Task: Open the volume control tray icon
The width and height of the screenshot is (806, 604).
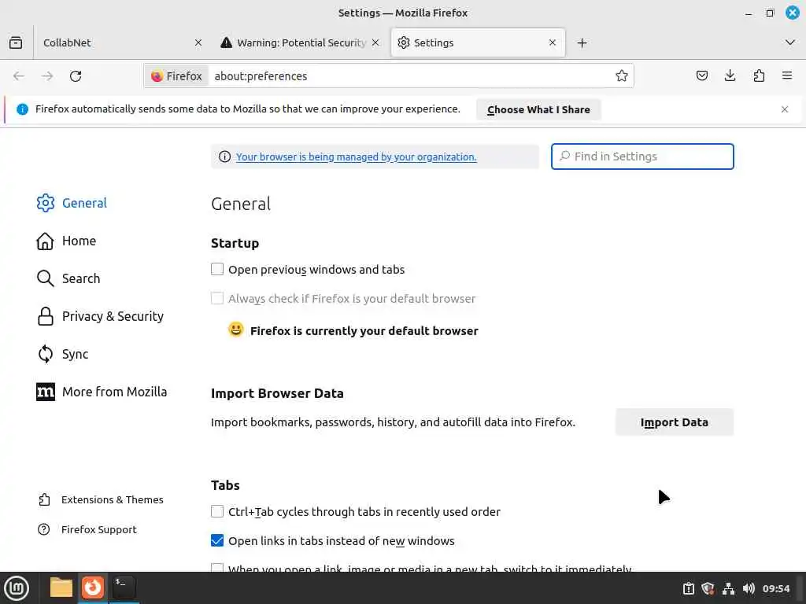Action: click(x=749, y=588)
